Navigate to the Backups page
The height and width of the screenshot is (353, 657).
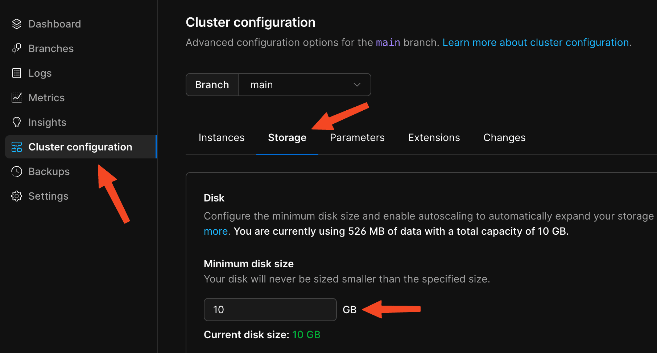[x=49, y=171]
